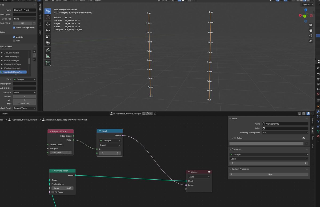Select the 3D Cursor tool

pos(48,17)
